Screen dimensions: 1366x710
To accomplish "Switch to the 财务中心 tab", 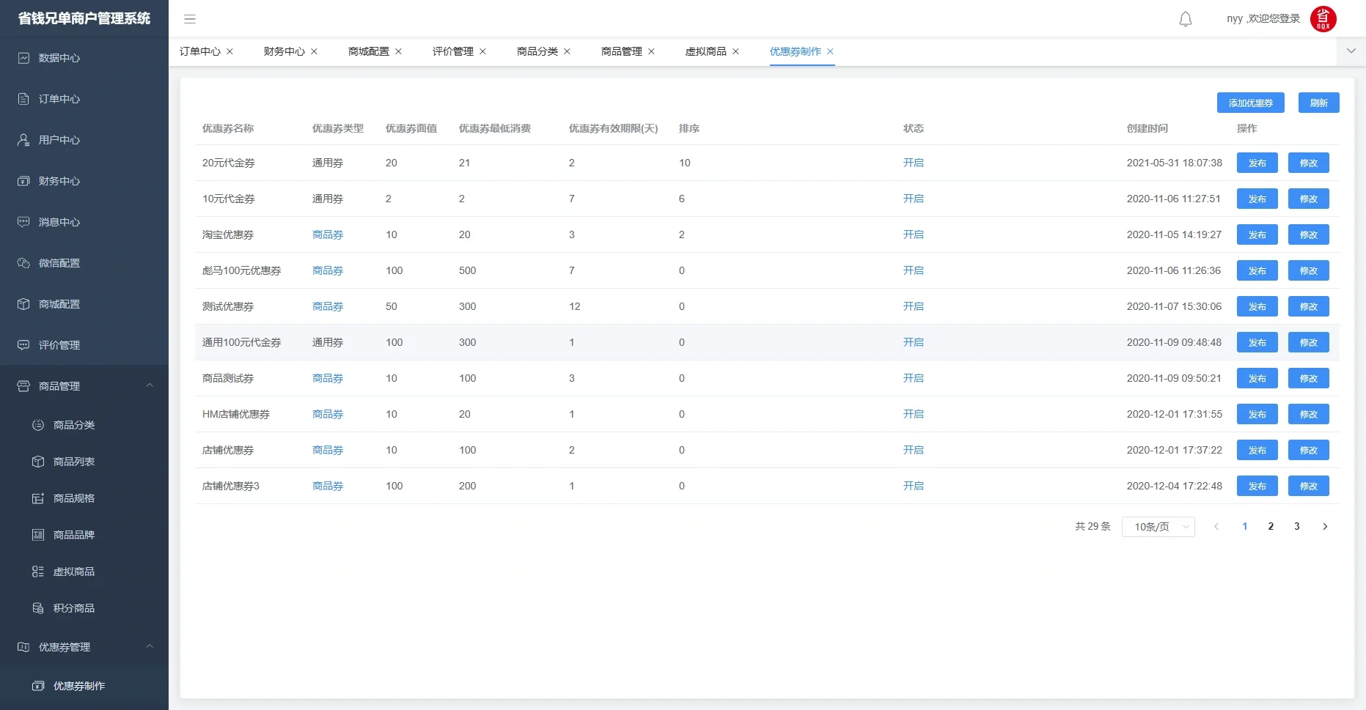I will 284,51.
